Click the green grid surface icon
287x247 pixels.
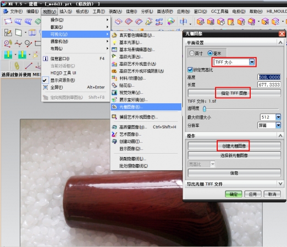tap(38, 21)
